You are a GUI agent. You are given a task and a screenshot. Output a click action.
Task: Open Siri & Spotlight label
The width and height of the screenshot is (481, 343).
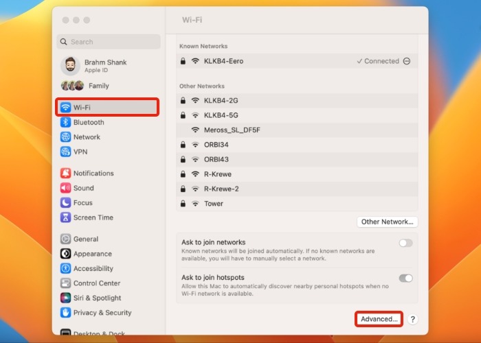pos(98,298)
